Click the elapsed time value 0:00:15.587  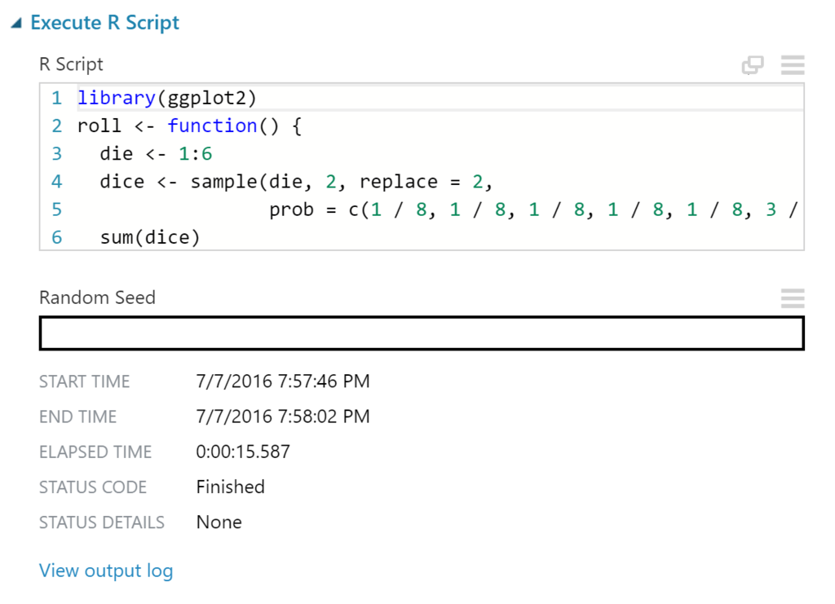243,452
